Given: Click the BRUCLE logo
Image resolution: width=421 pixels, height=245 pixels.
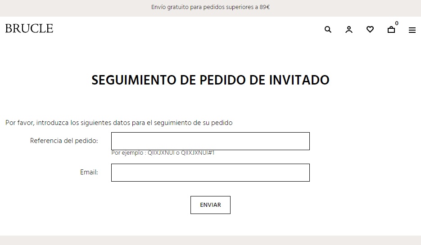Looking at the screenshot, I should (29, 28).
